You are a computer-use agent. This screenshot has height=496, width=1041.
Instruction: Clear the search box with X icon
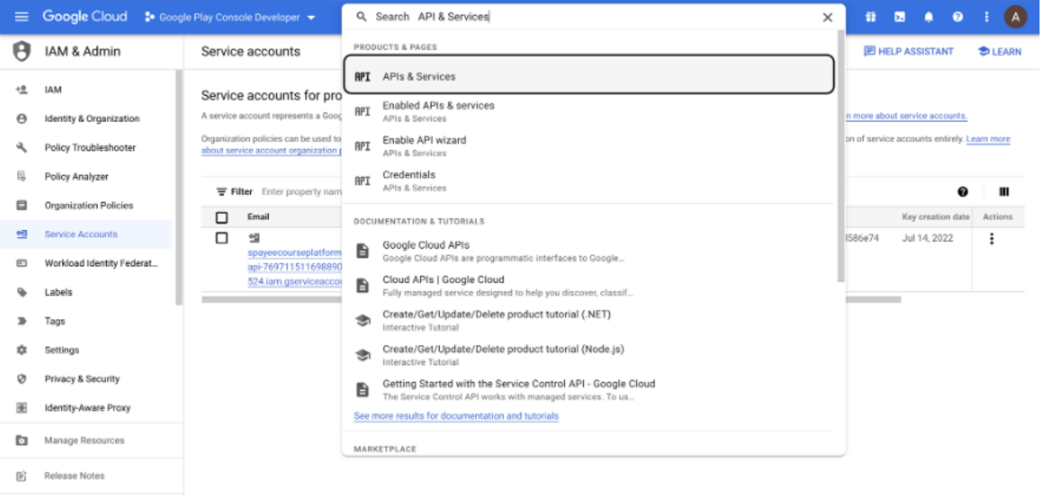pyautogui.click(x=827, y=17)
